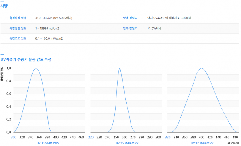Click the value '1~19999 mJ/cm2'

click(x=47, y=28)
